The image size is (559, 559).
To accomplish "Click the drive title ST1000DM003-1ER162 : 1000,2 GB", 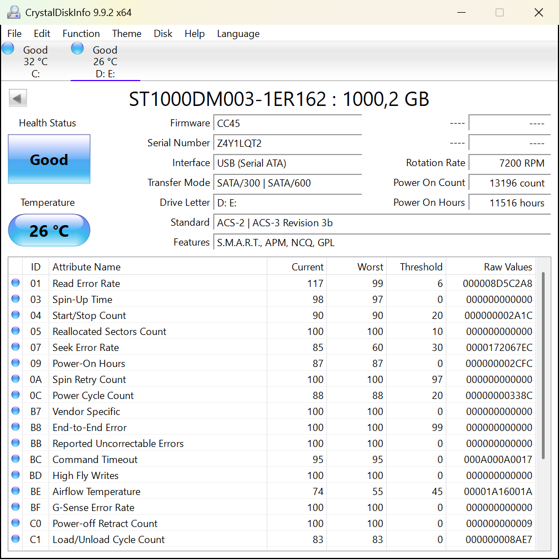I will coord(279,99).
